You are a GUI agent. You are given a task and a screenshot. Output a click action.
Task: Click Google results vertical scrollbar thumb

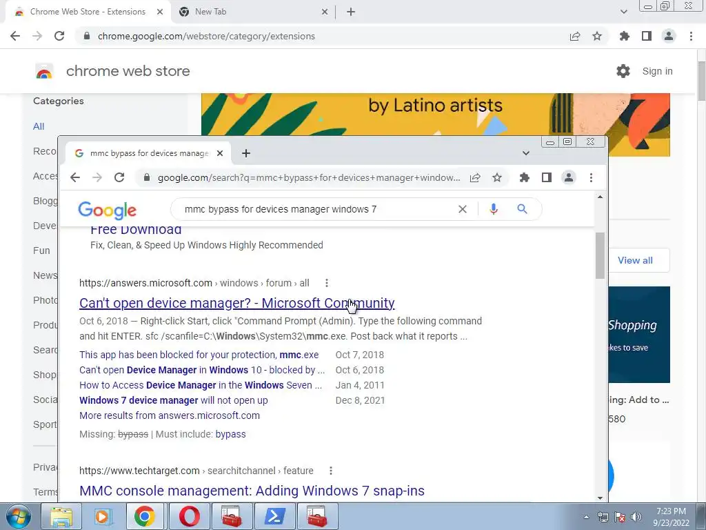point(600,255)
